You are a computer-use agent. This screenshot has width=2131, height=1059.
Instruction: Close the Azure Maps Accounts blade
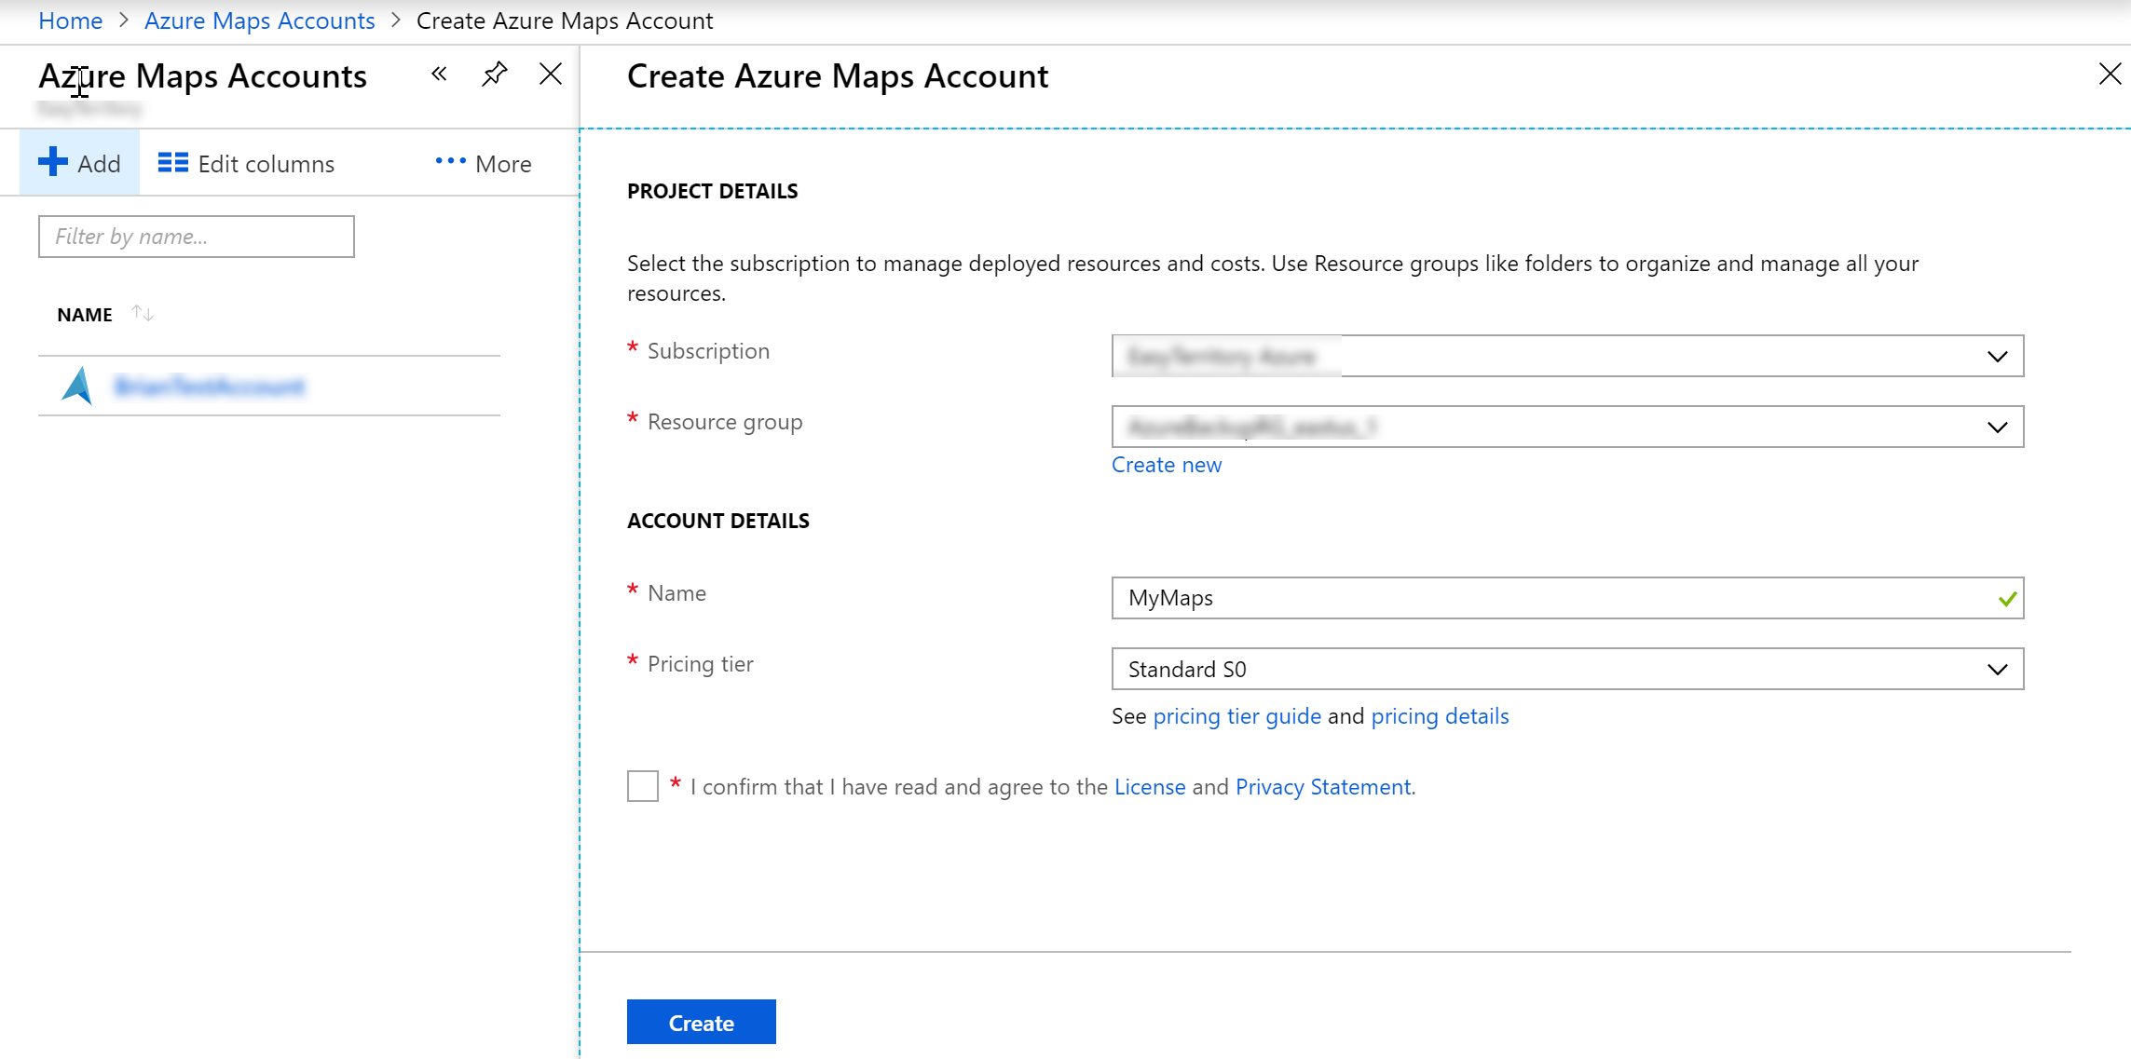551,75
